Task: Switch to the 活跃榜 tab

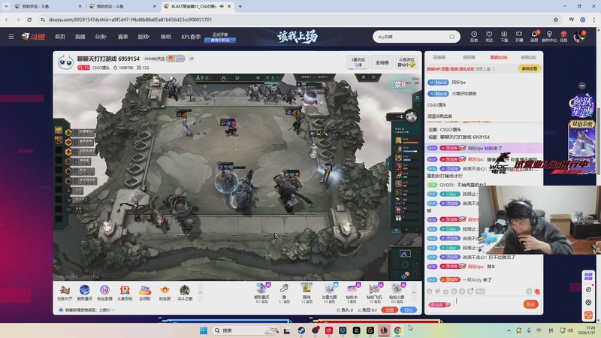Action: click(x=469, y=58)
